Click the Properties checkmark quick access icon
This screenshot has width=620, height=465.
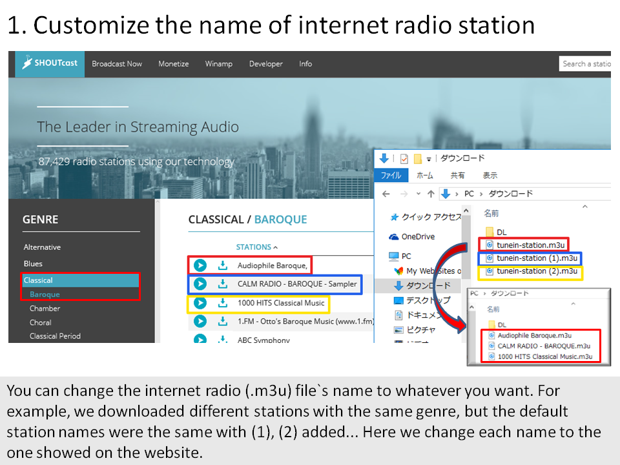tap(404, 159)
